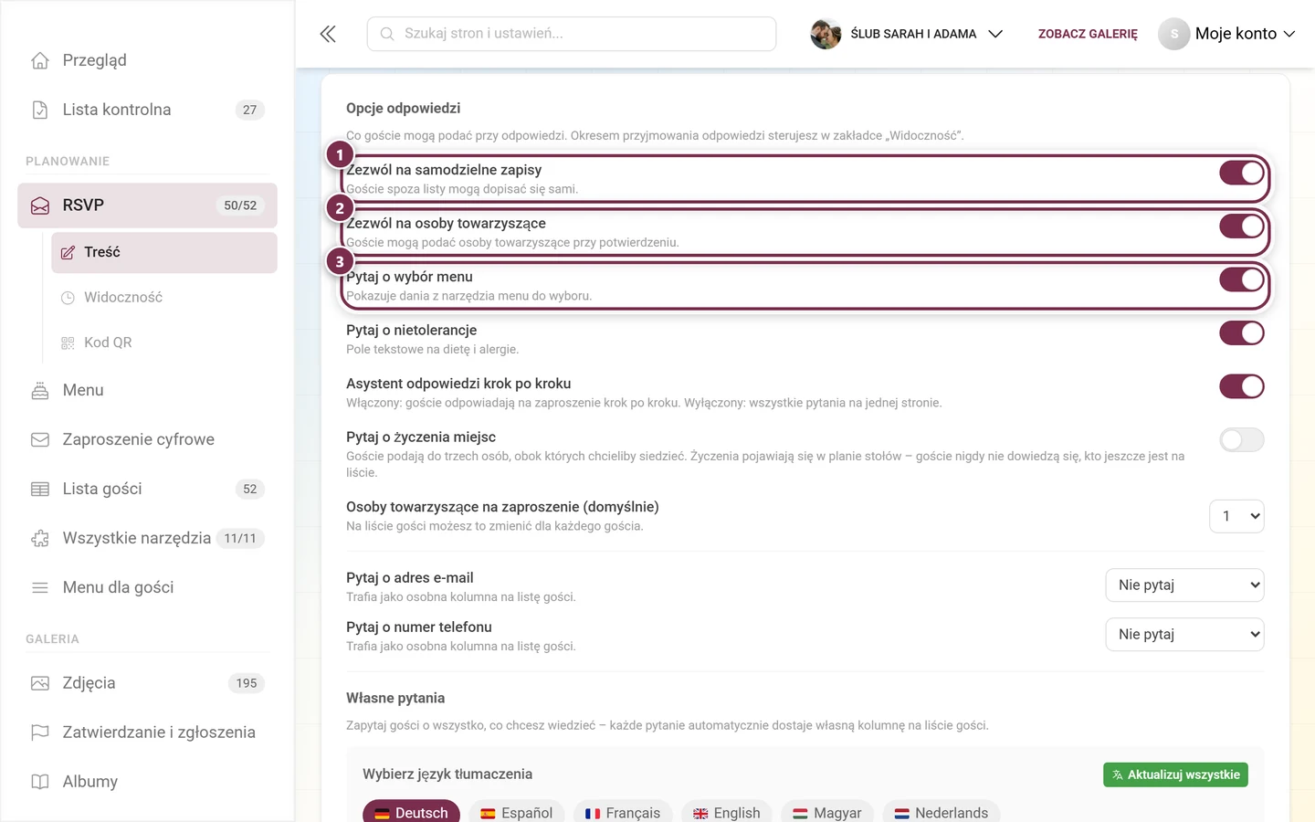Click the search pages and settings field
The height and width of the screenshot is (822, 1315).
tap(572, 34)
